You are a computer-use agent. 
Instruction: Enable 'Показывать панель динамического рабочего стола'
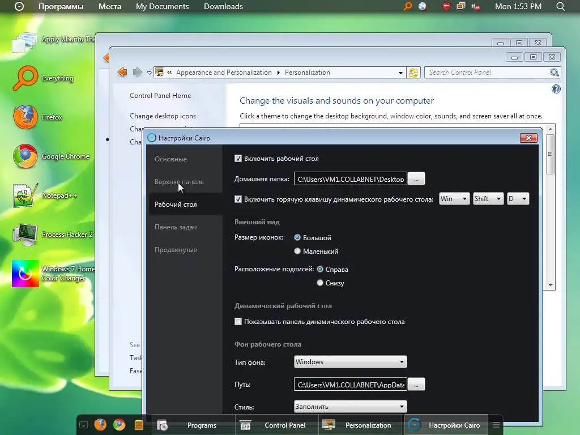[238, 322]
